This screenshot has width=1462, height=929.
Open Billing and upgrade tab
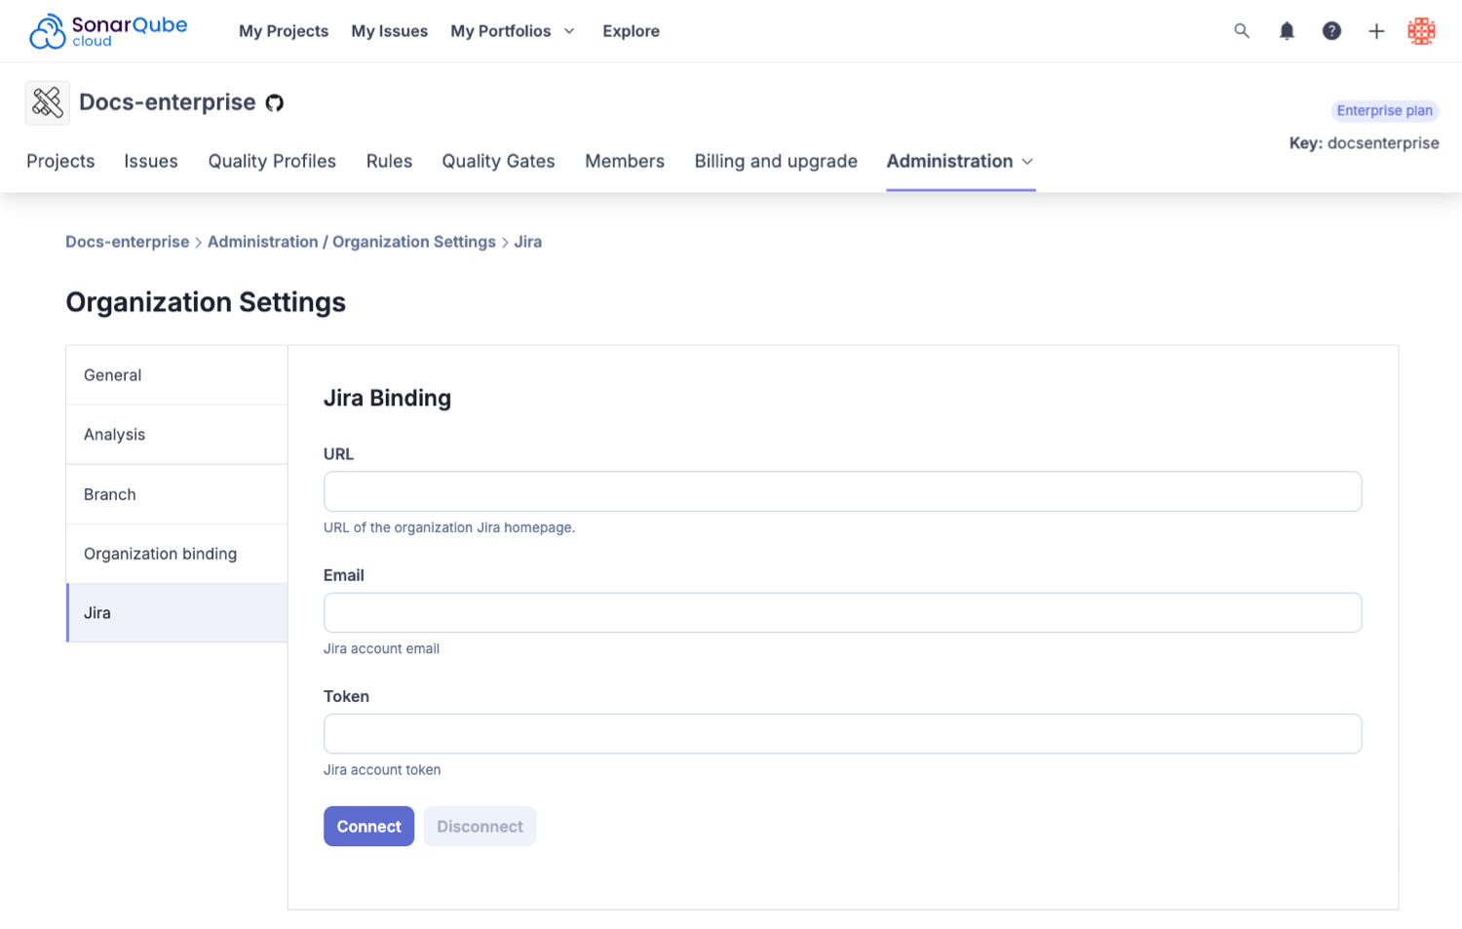click(x=776, y=161)
